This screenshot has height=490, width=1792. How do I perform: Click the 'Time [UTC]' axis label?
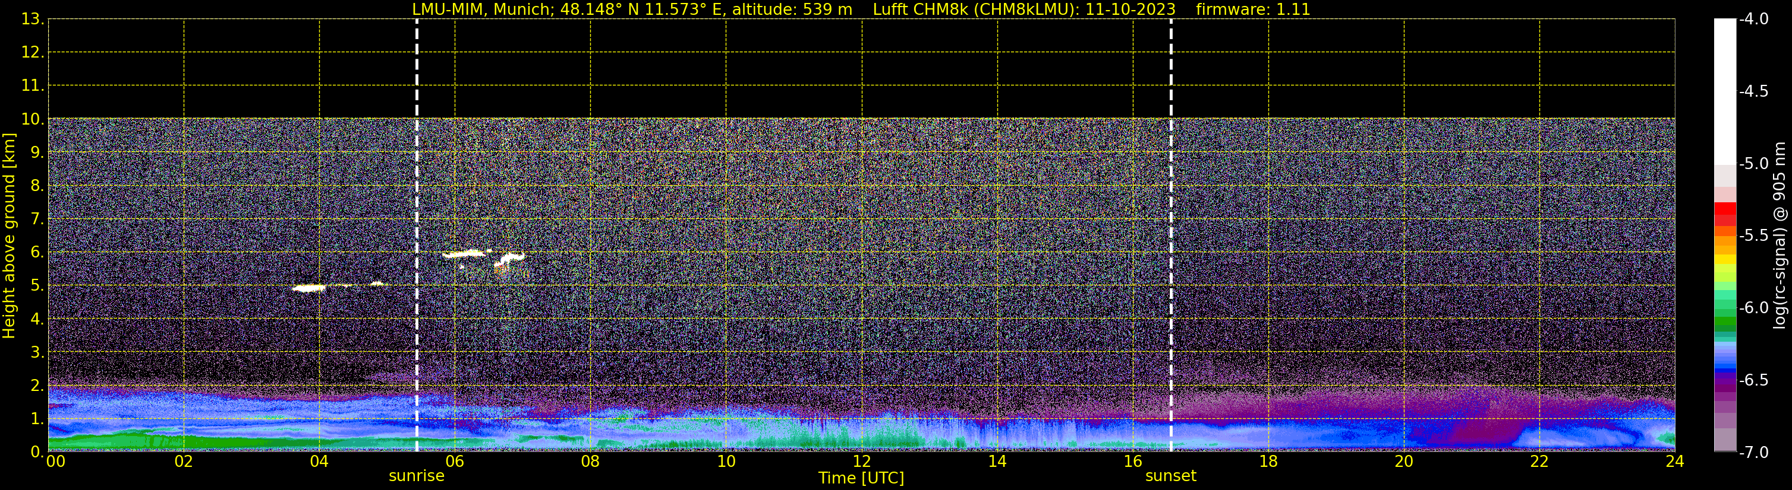click(861, 478)
